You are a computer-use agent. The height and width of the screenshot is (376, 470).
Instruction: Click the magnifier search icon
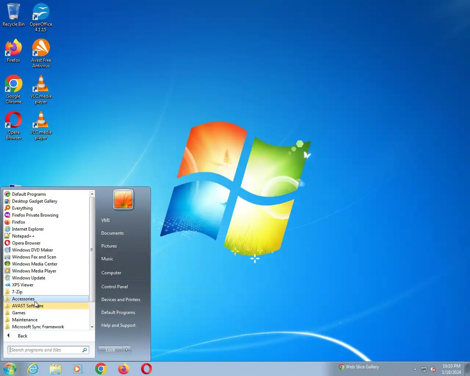(85, 350)
